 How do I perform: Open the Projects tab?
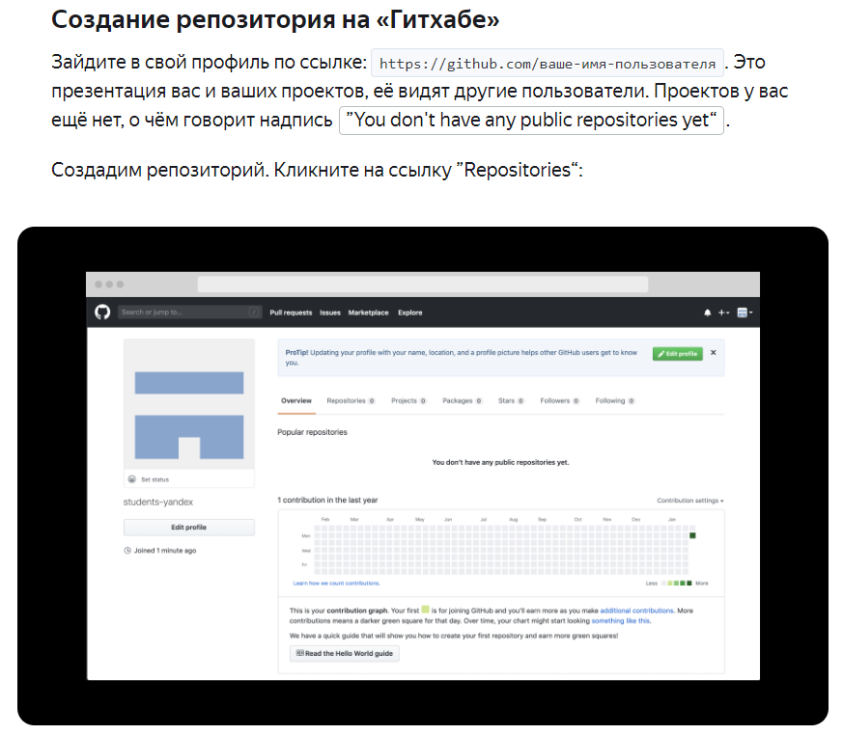[408, 401]
